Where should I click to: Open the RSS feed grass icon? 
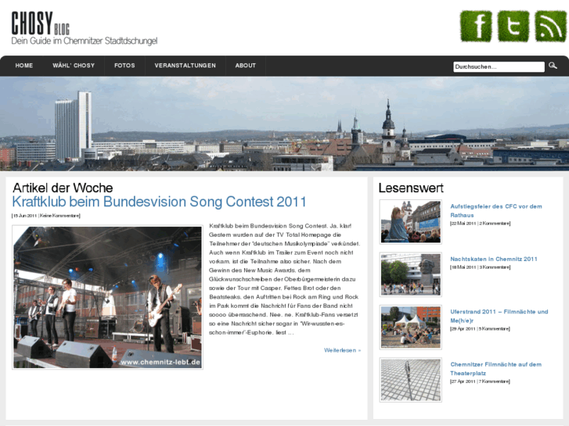pos(550,26)
